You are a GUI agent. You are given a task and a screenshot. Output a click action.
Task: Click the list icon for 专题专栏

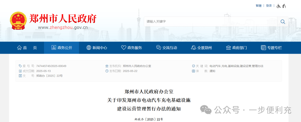263,48
